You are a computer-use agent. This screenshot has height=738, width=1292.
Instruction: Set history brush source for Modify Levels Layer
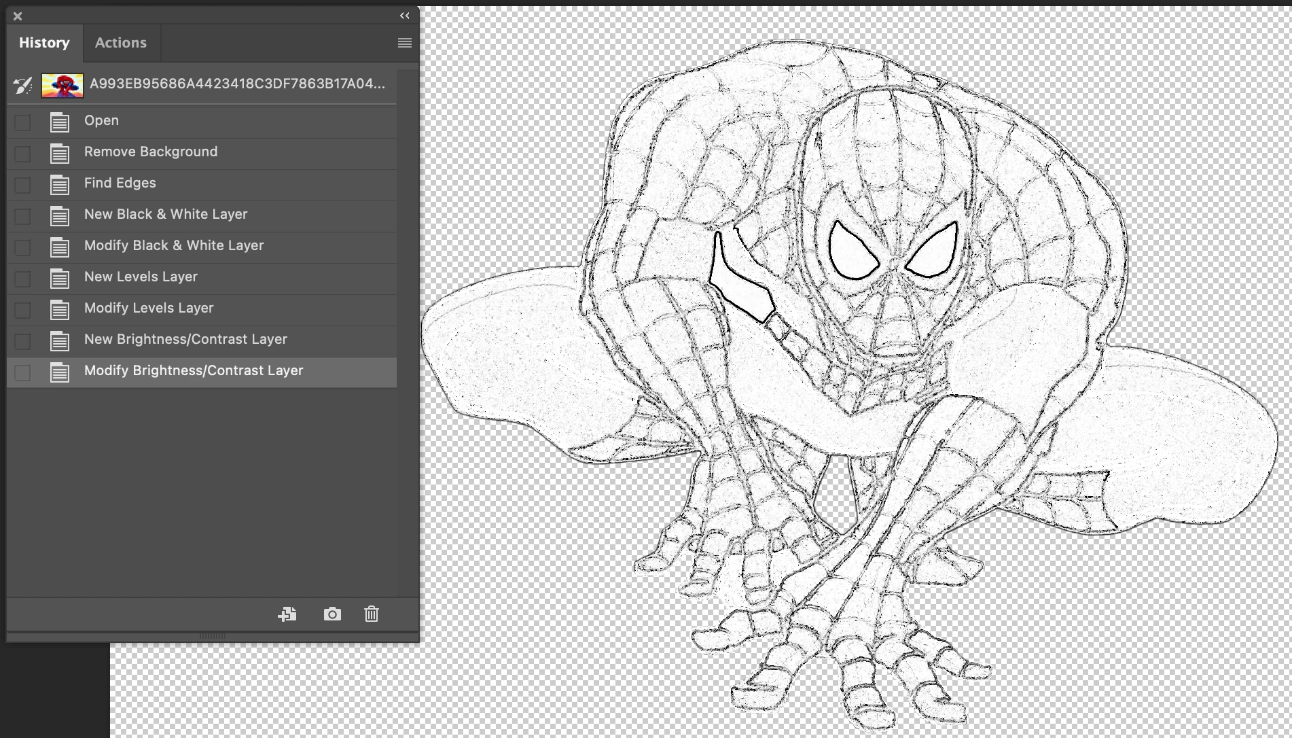tap(22, 310)
